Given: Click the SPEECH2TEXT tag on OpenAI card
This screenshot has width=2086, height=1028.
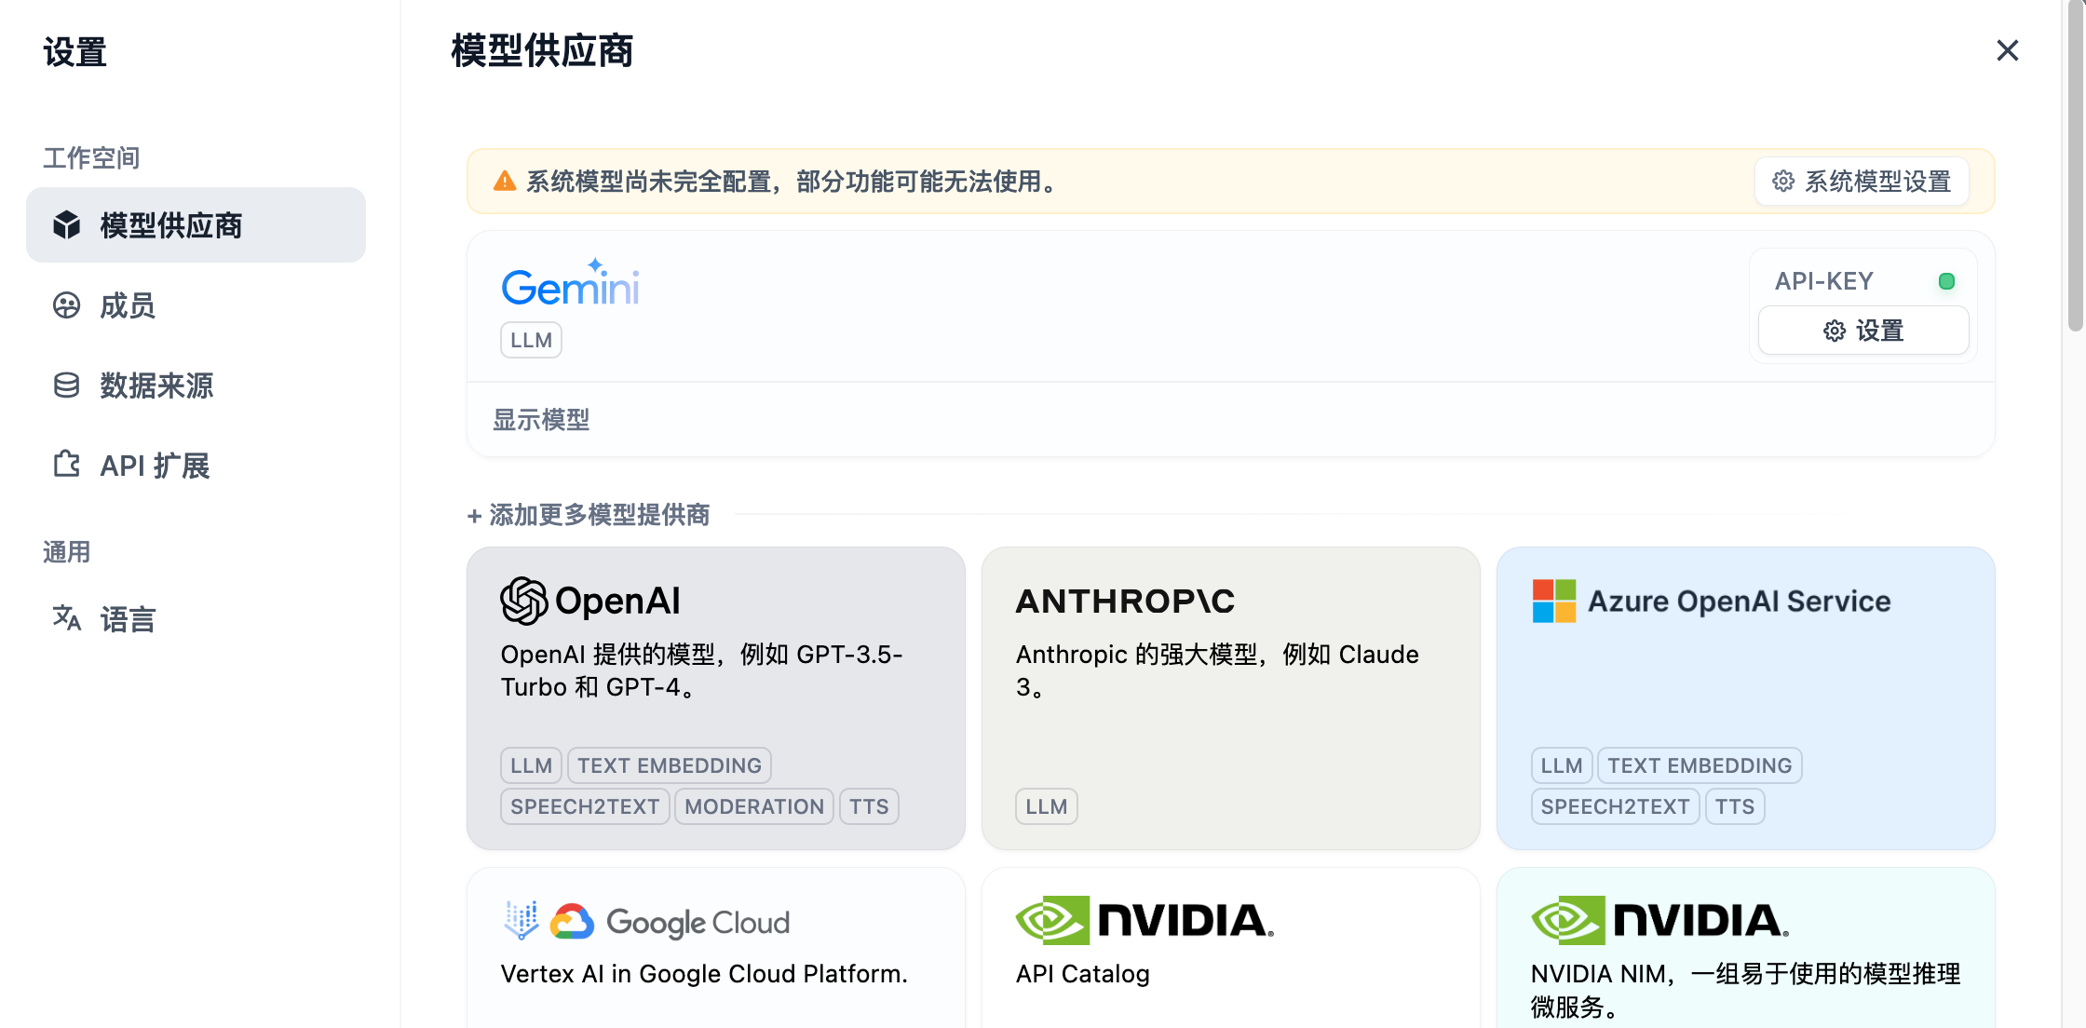Looking at the screenshot, I should (x=585, y=806).
